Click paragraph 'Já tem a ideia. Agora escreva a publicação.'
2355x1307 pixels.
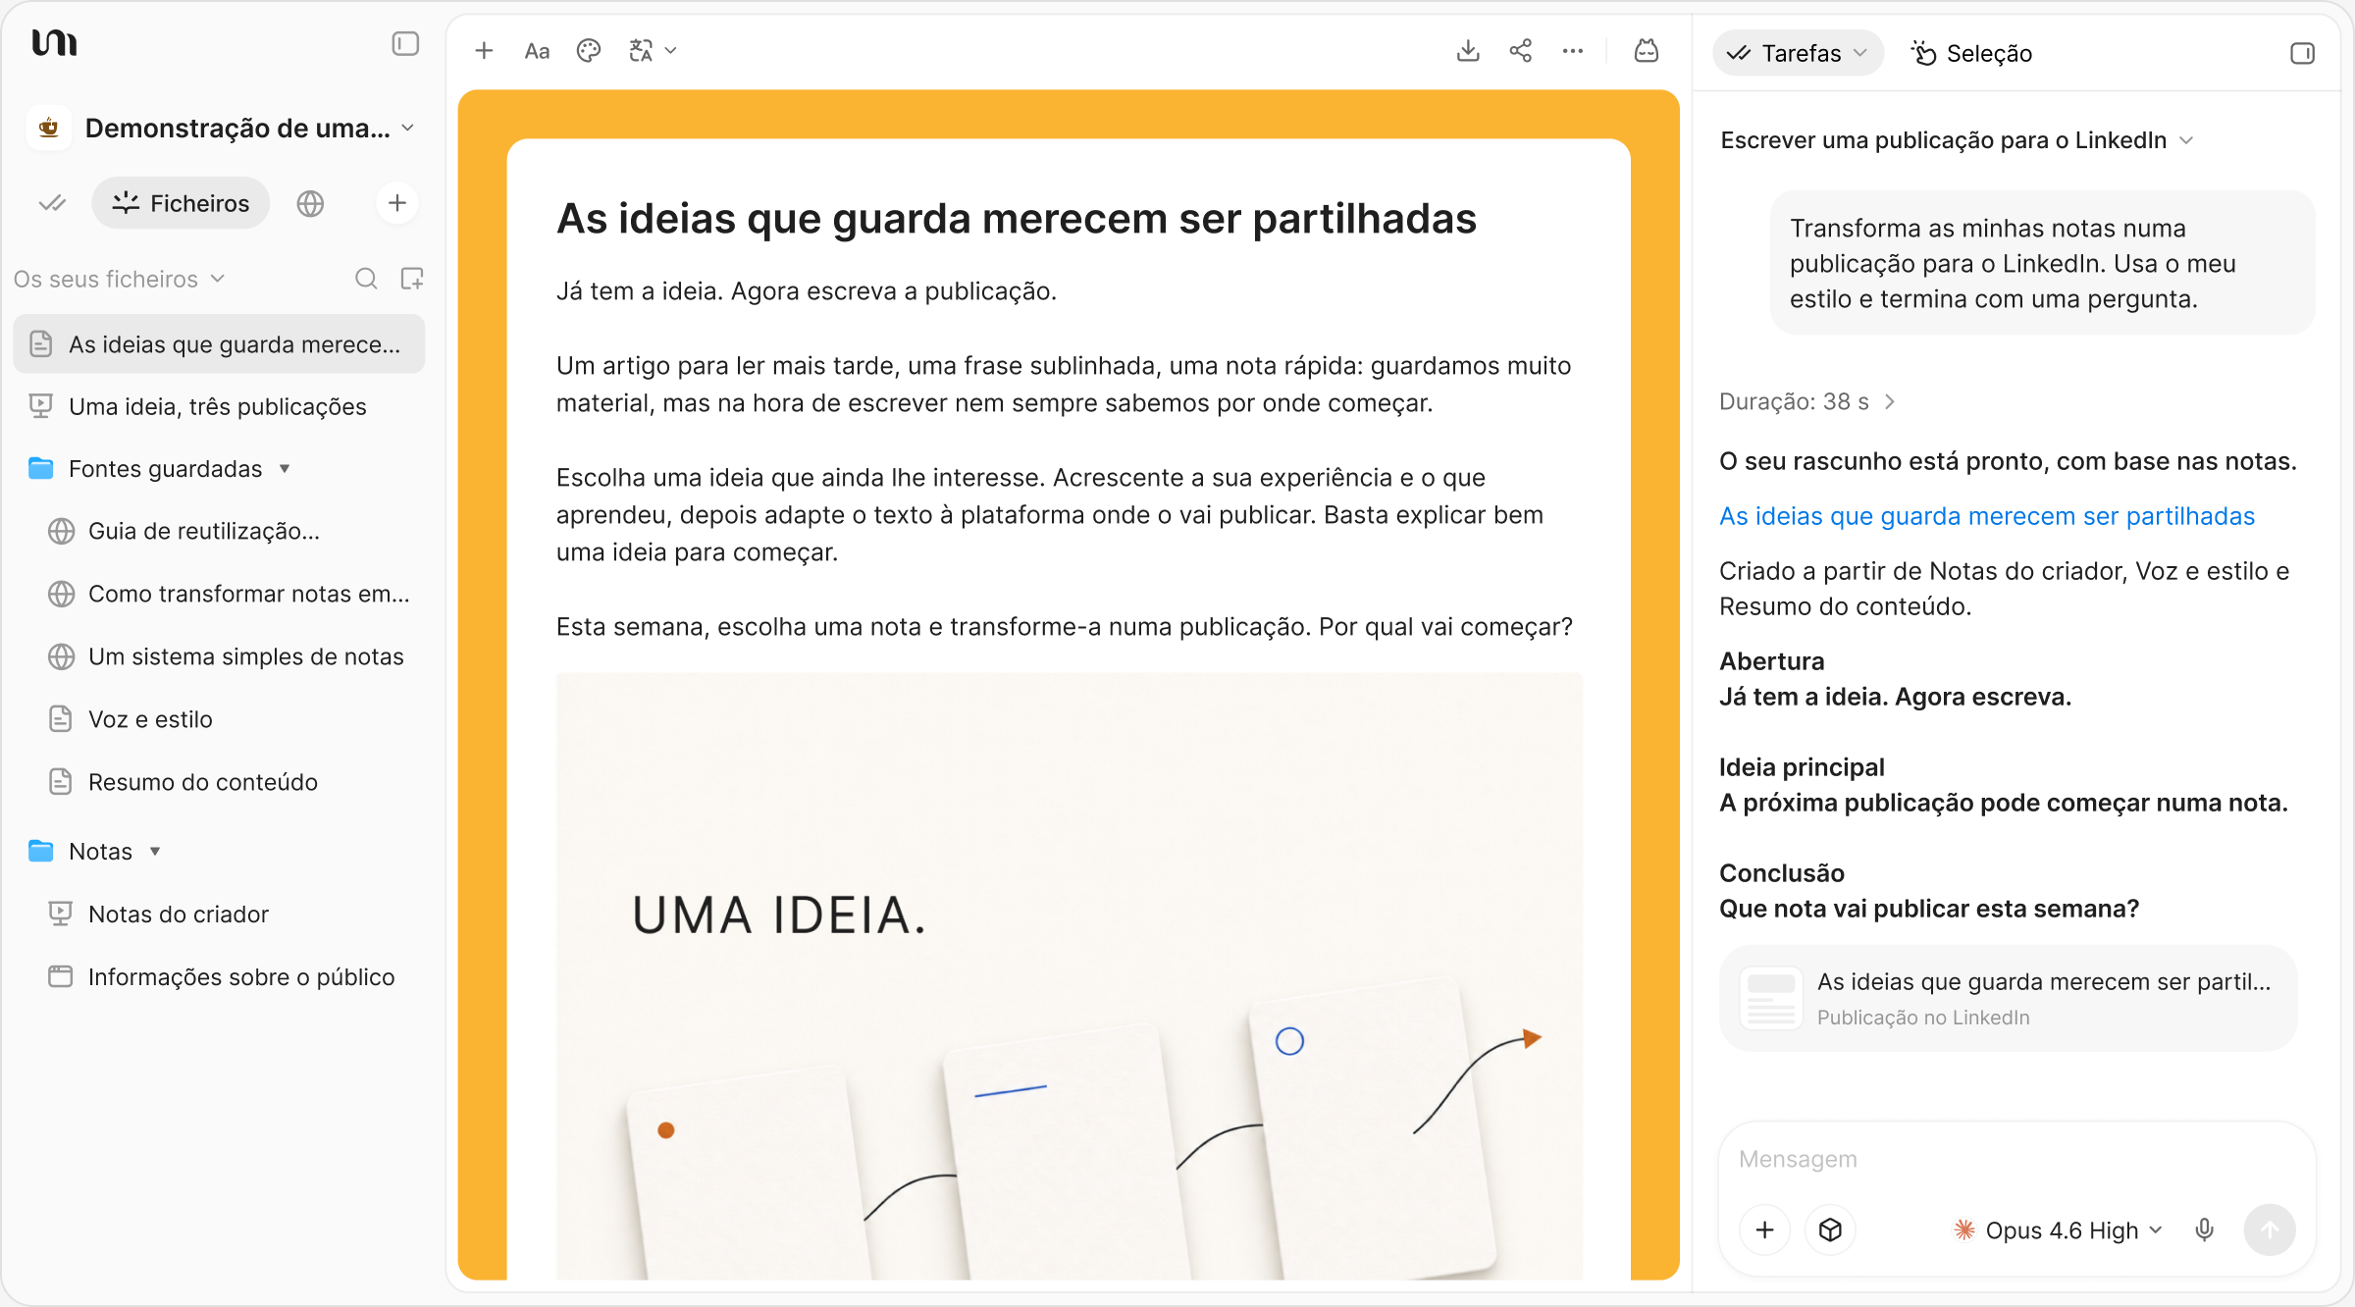807,290
